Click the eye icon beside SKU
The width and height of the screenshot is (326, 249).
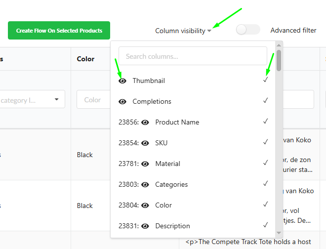pos(145,143)
